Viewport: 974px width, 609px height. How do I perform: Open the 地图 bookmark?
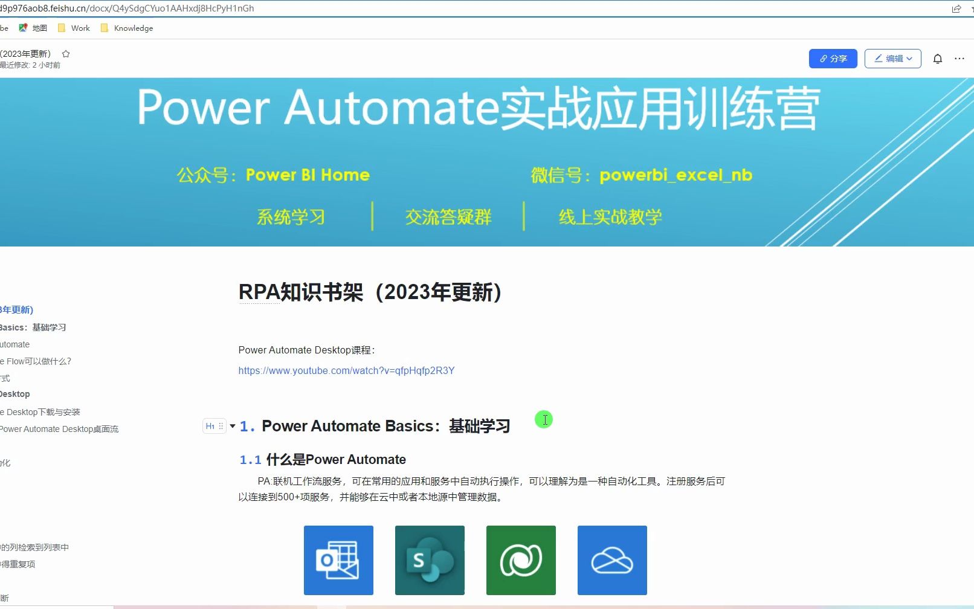click(x=33, y=28)
